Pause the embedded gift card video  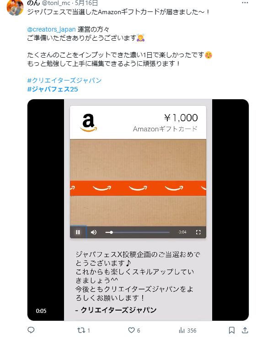[x=78, y=232]
